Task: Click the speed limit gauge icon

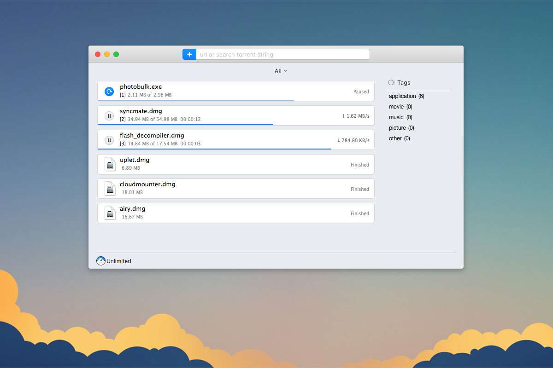Action: [x=101, y=261]
